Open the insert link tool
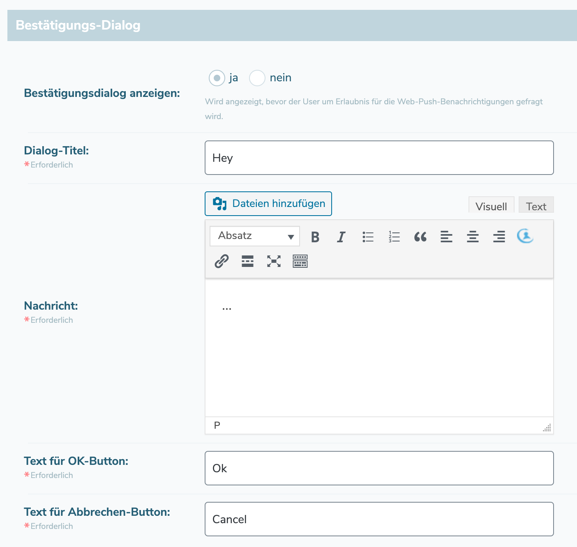The height and width of the screenshot is (547, 577). (x=222, y=261)
